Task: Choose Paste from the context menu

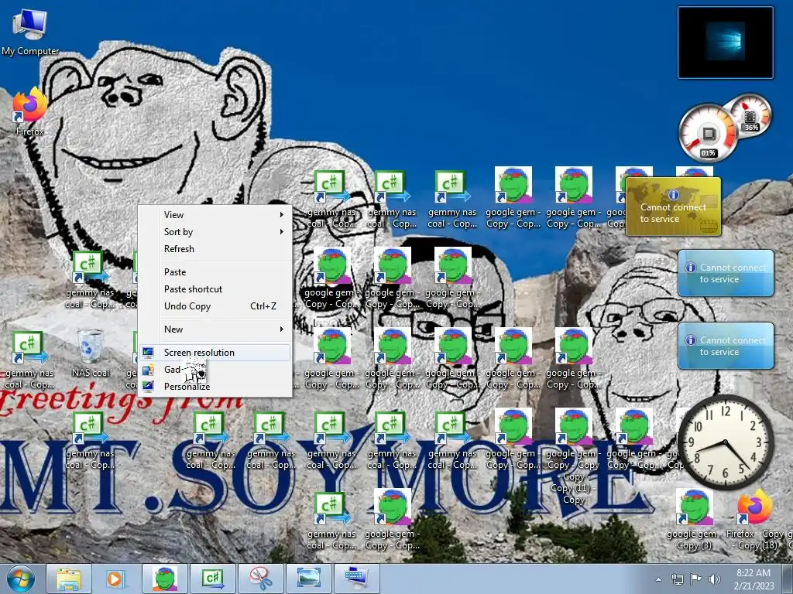Action: click(215, 272)
